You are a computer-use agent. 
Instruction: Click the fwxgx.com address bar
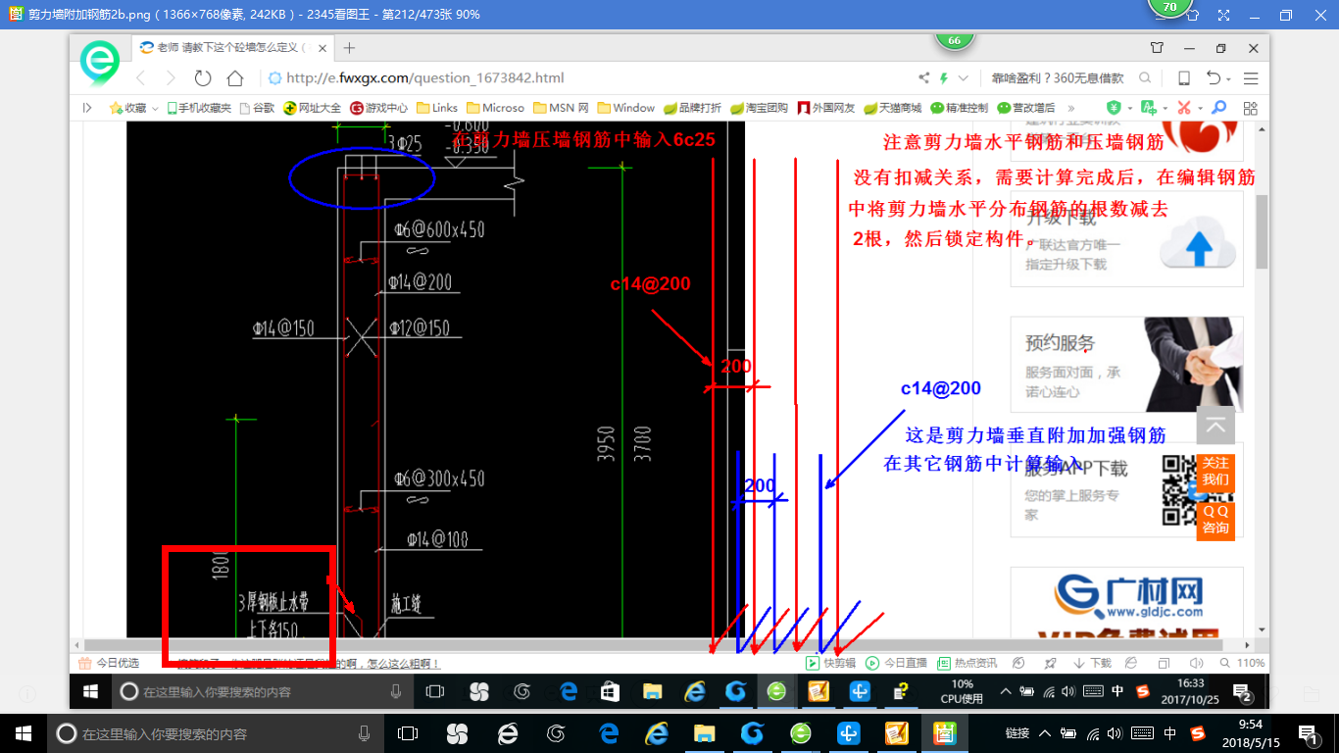588,78
